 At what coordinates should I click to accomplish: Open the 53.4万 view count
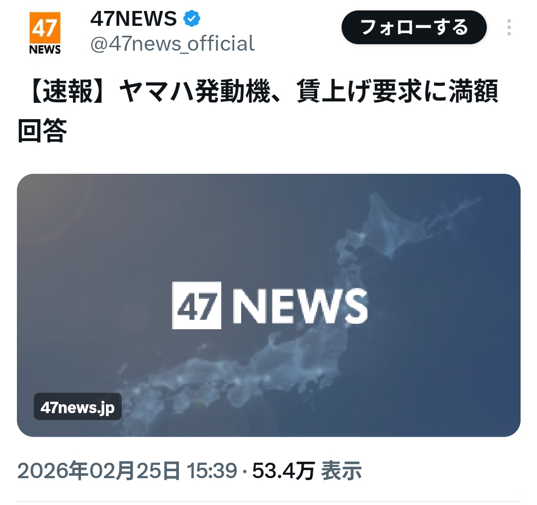pyautogui.click(x=283, y=471)
